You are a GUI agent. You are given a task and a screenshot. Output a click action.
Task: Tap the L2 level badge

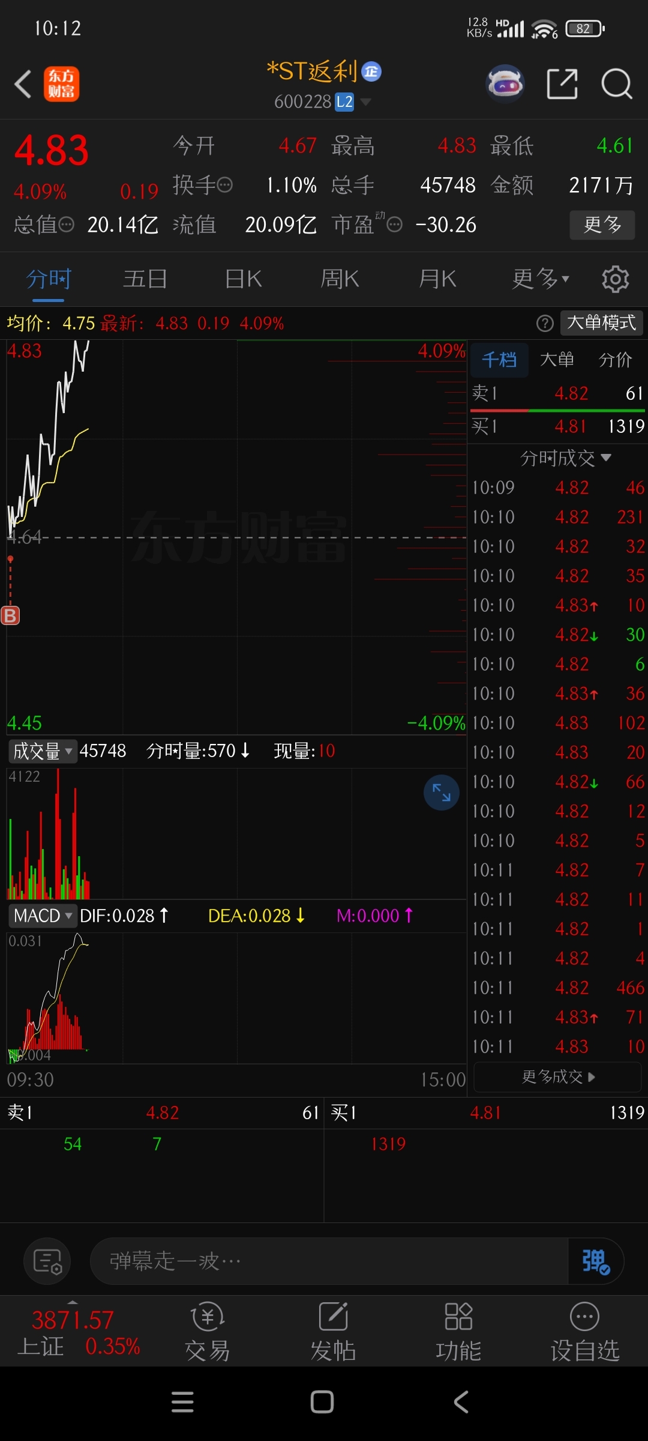[344, 102]
